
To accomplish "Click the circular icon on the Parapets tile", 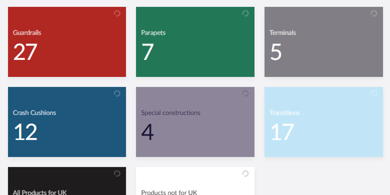I will (x=245, y=13).
